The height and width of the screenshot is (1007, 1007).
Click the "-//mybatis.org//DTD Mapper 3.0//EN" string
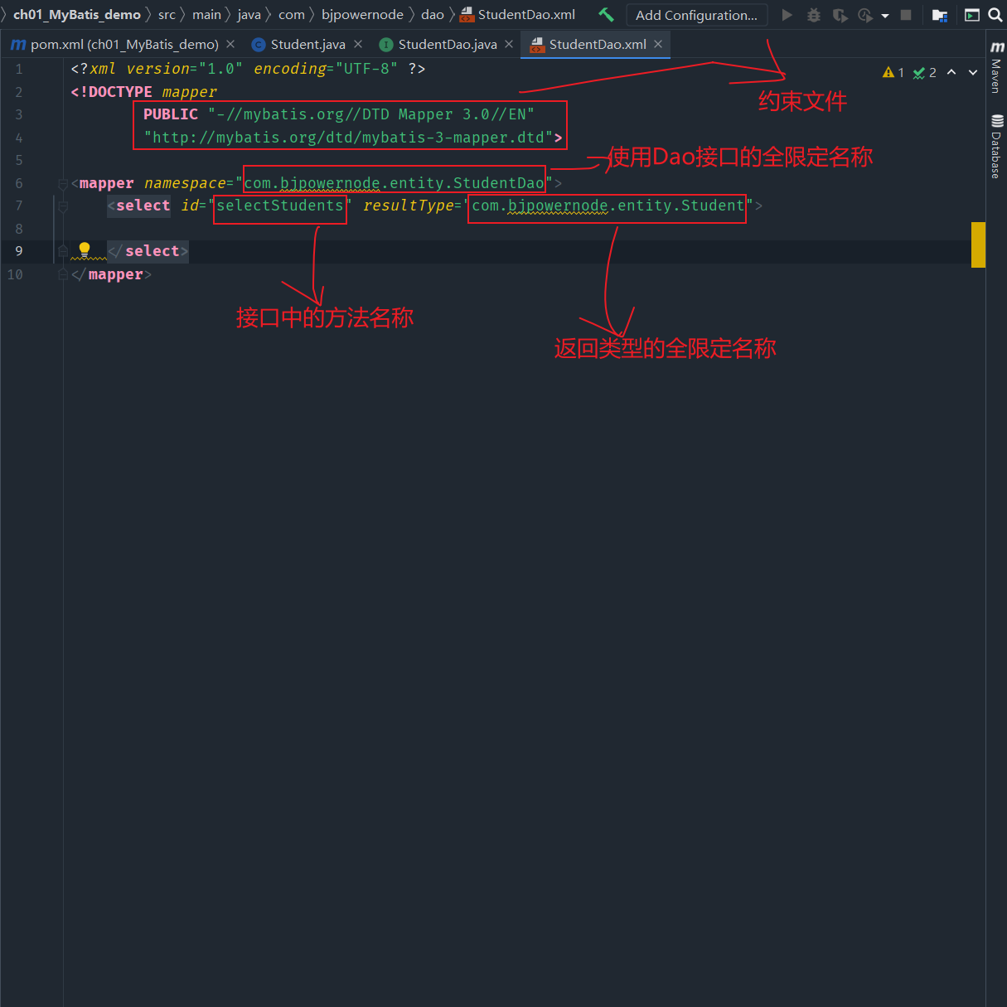click(371, 114)
